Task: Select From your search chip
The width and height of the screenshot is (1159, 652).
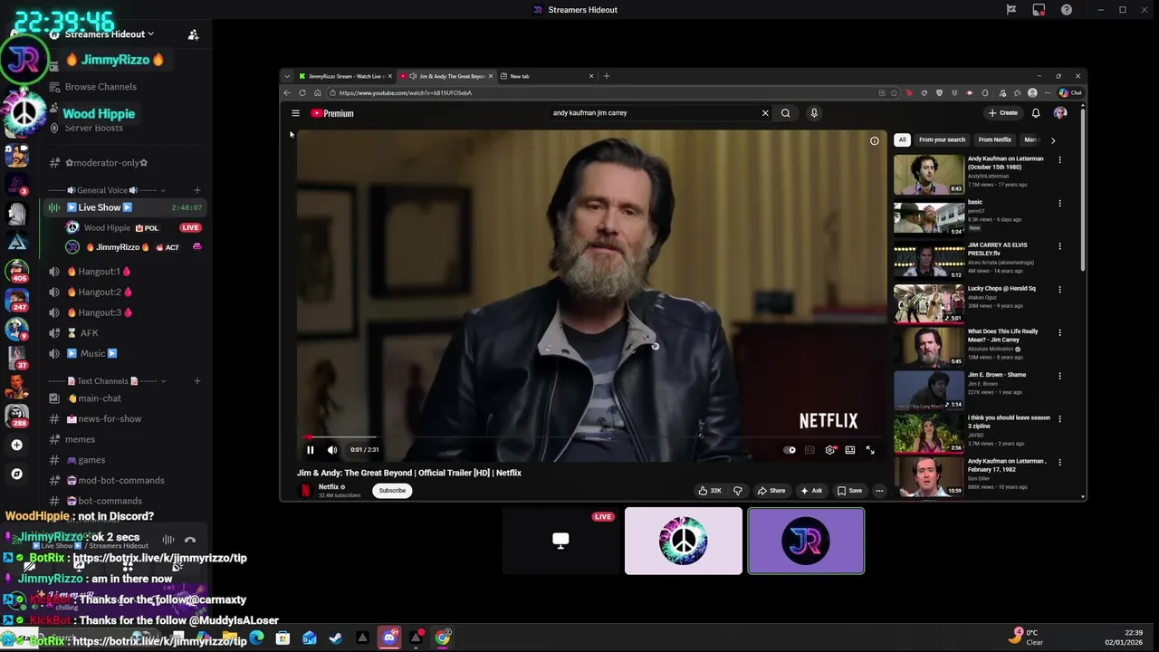Action: point(942,140)
